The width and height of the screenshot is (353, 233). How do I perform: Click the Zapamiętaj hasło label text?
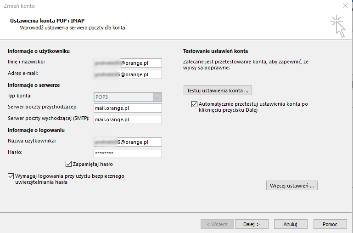[x=93, y=164]
